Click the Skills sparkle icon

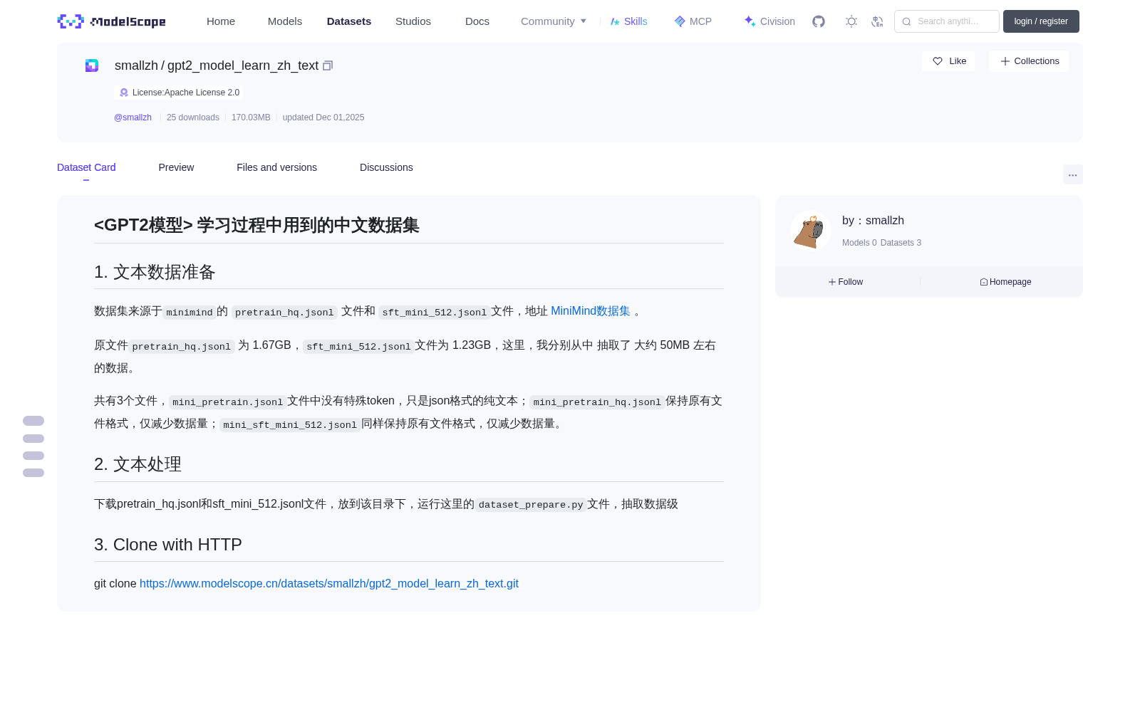pos(615,21)
